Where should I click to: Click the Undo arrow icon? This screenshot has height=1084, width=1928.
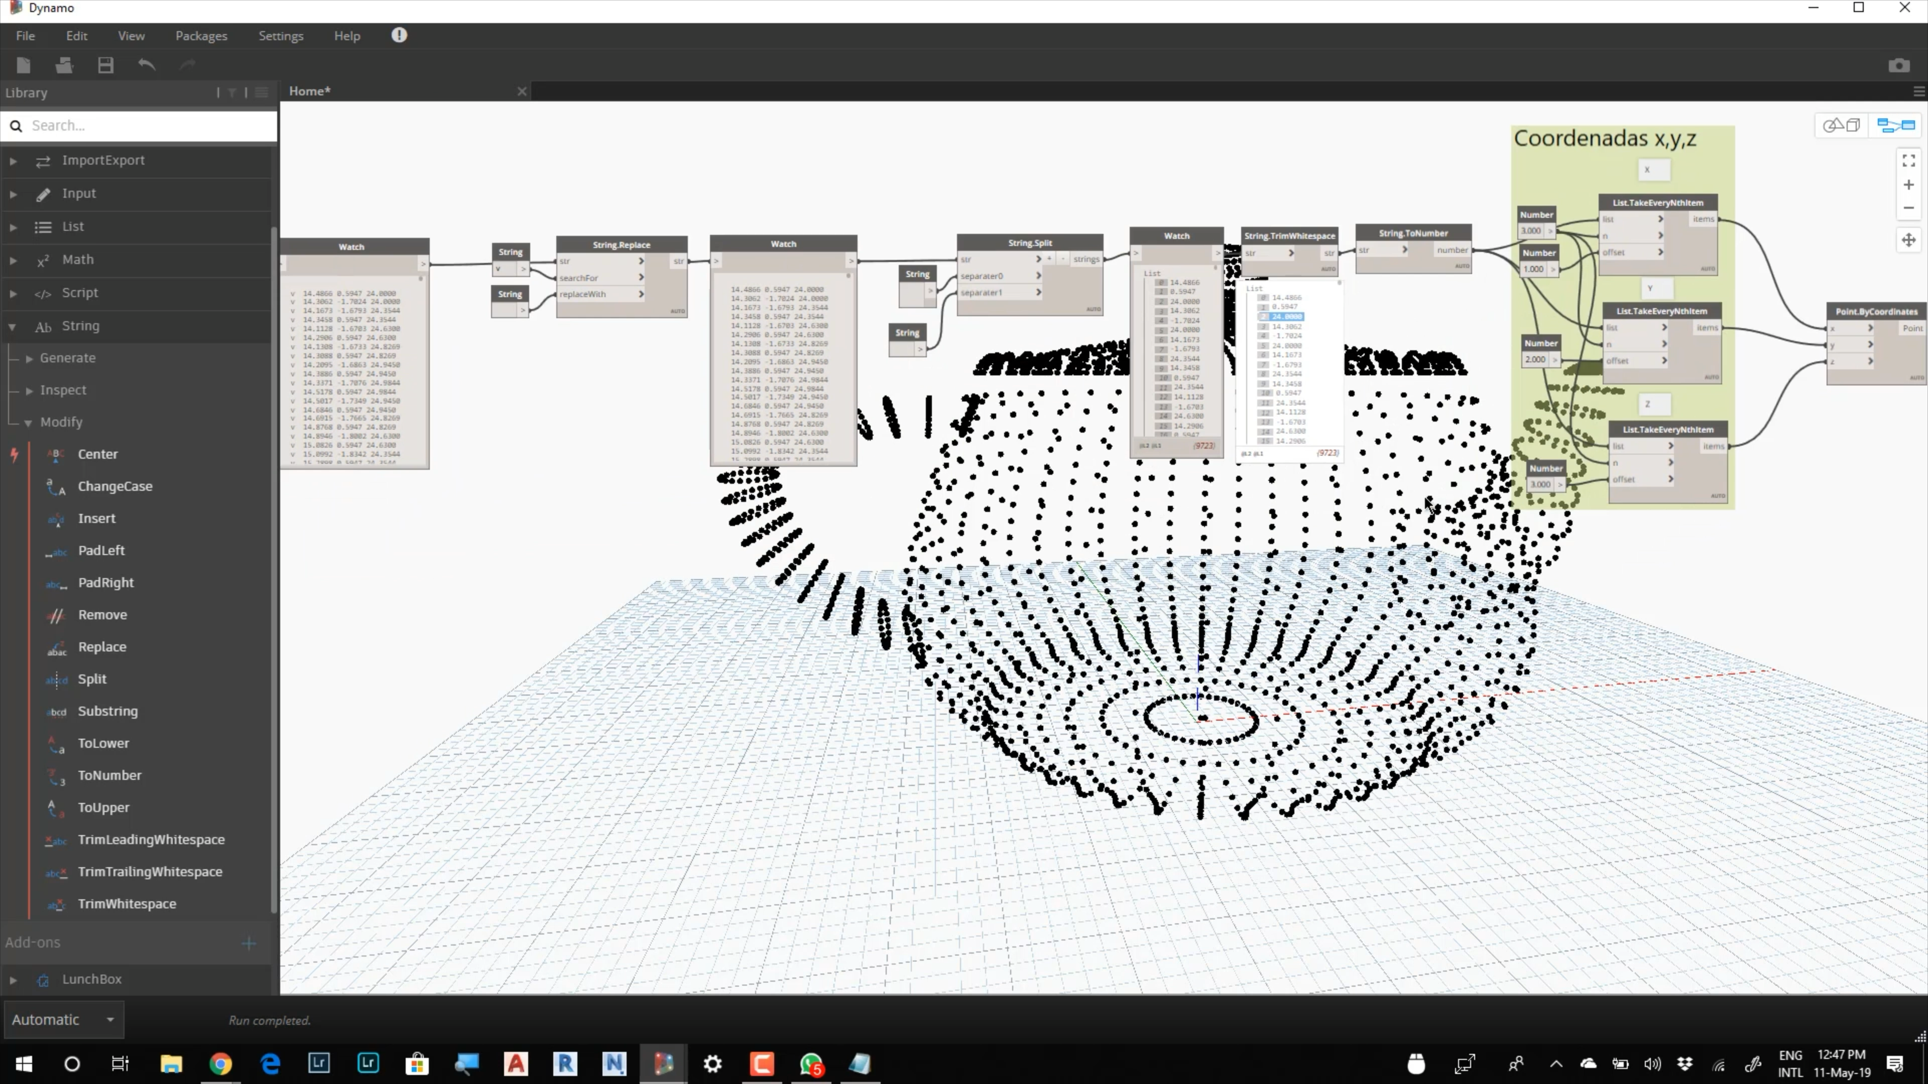147,65
